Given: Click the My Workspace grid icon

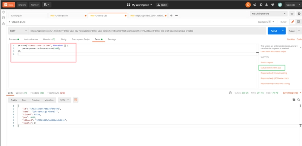Looking at the screenshot, I should point(128,5).
